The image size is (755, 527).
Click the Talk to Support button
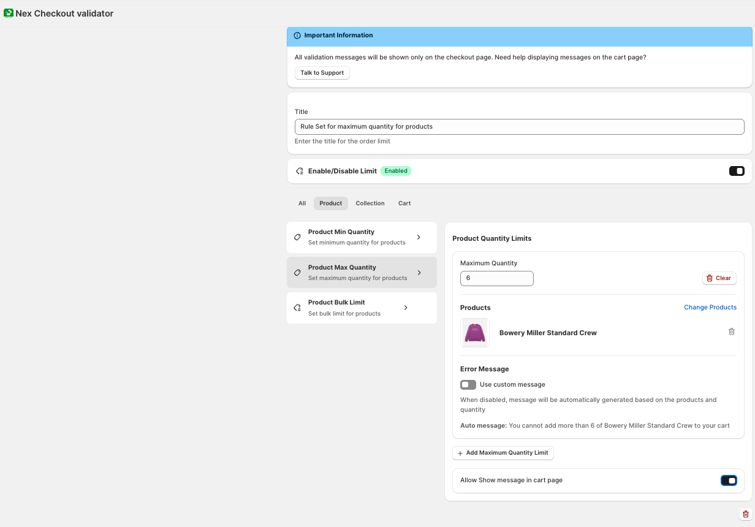coord(322,73)
